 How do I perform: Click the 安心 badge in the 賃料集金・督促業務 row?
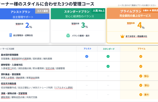pos(146,76)
